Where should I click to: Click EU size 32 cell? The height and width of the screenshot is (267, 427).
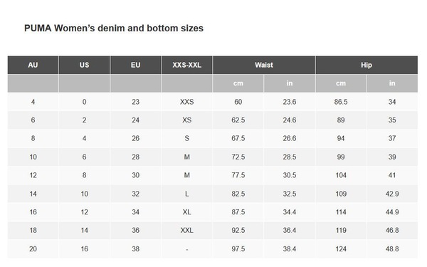pos(136,194)
